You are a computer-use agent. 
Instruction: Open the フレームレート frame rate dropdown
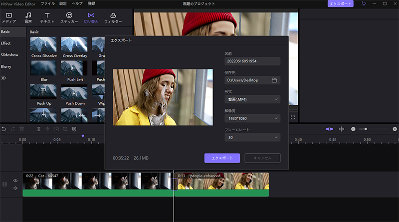click(x=252, y=137)
